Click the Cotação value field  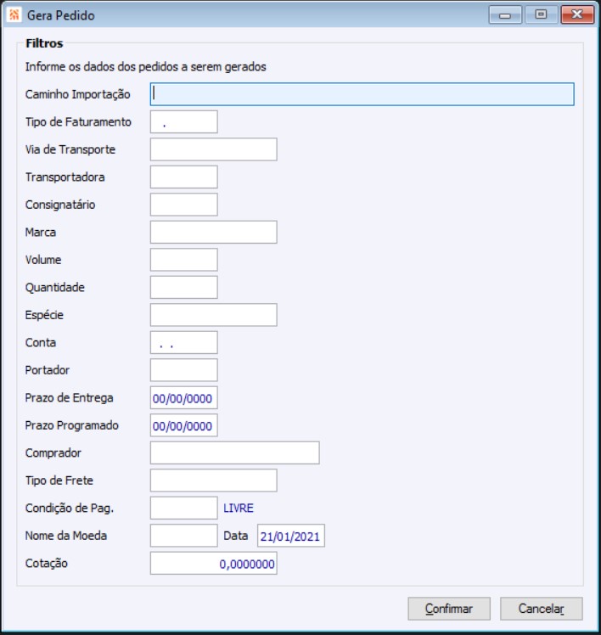coord(213,564)
